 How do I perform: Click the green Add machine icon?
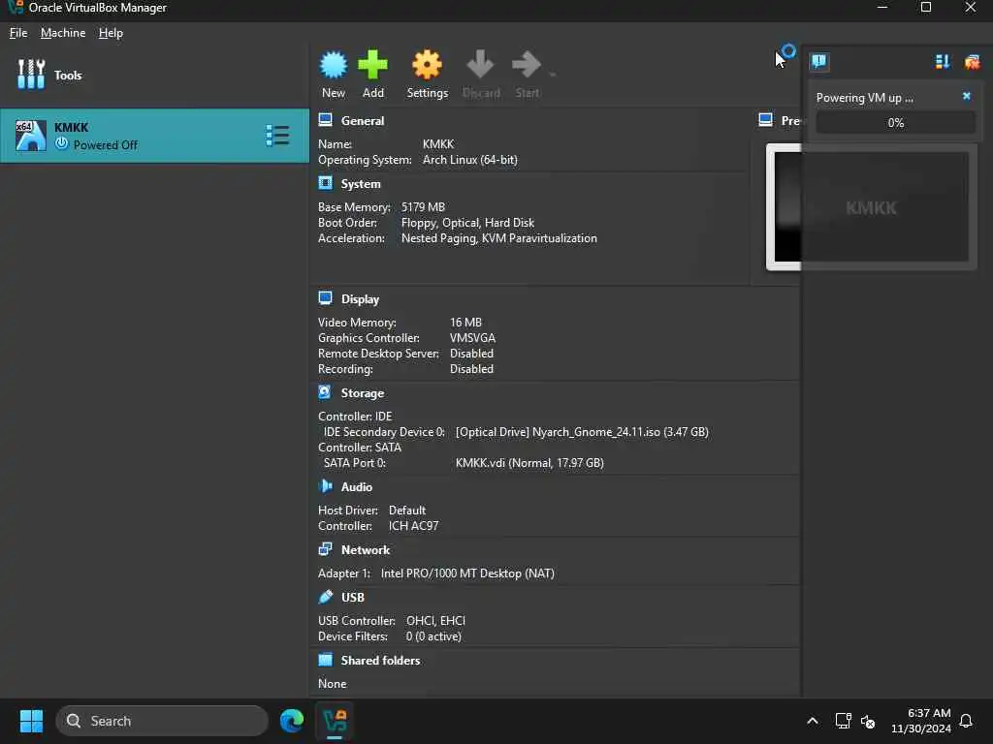pos(372,65)
